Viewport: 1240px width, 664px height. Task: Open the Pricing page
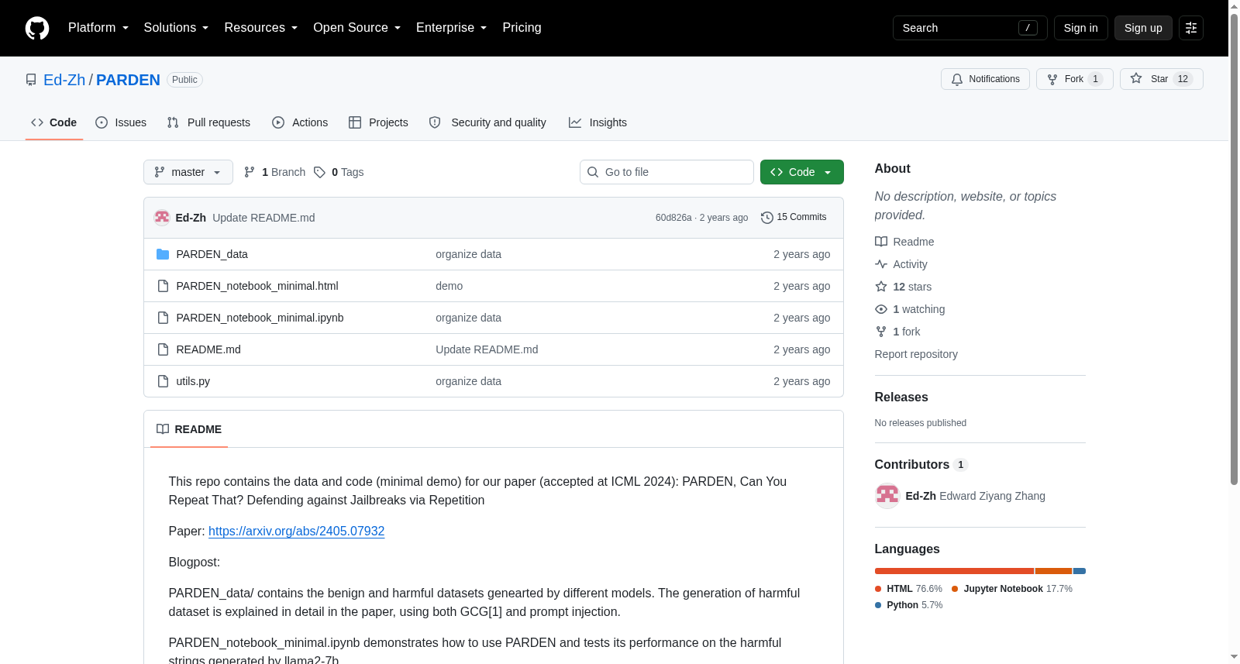[x=522, y=28]
